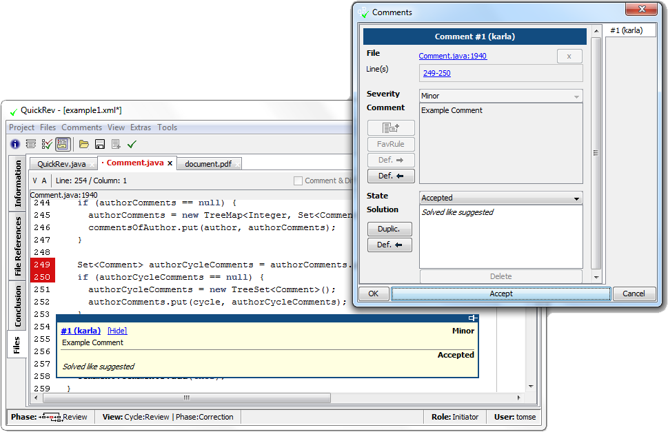This screenshot has width=668, height=432.
Task: Close the Comment.java tab
Action: (170, 163)
